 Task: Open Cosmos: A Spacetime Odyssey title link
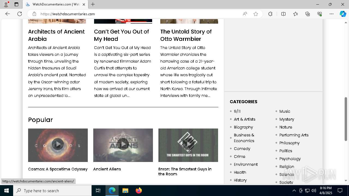tap(58, 169)
